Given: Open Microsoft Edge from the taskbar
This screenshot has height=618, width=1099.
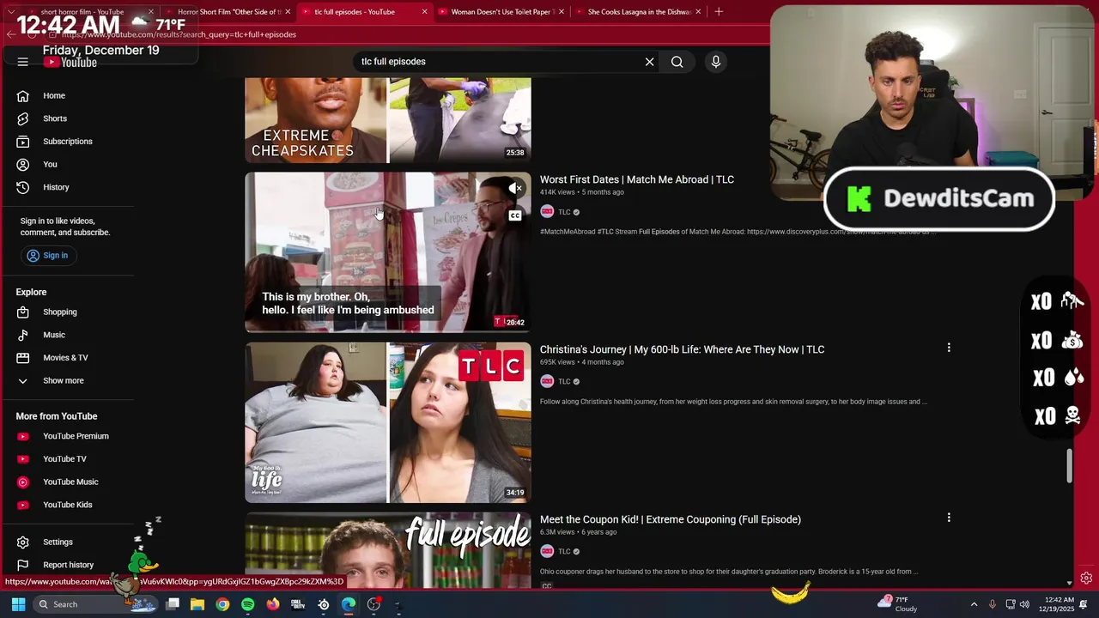Looking at the screenshot, I should point(349,604).
